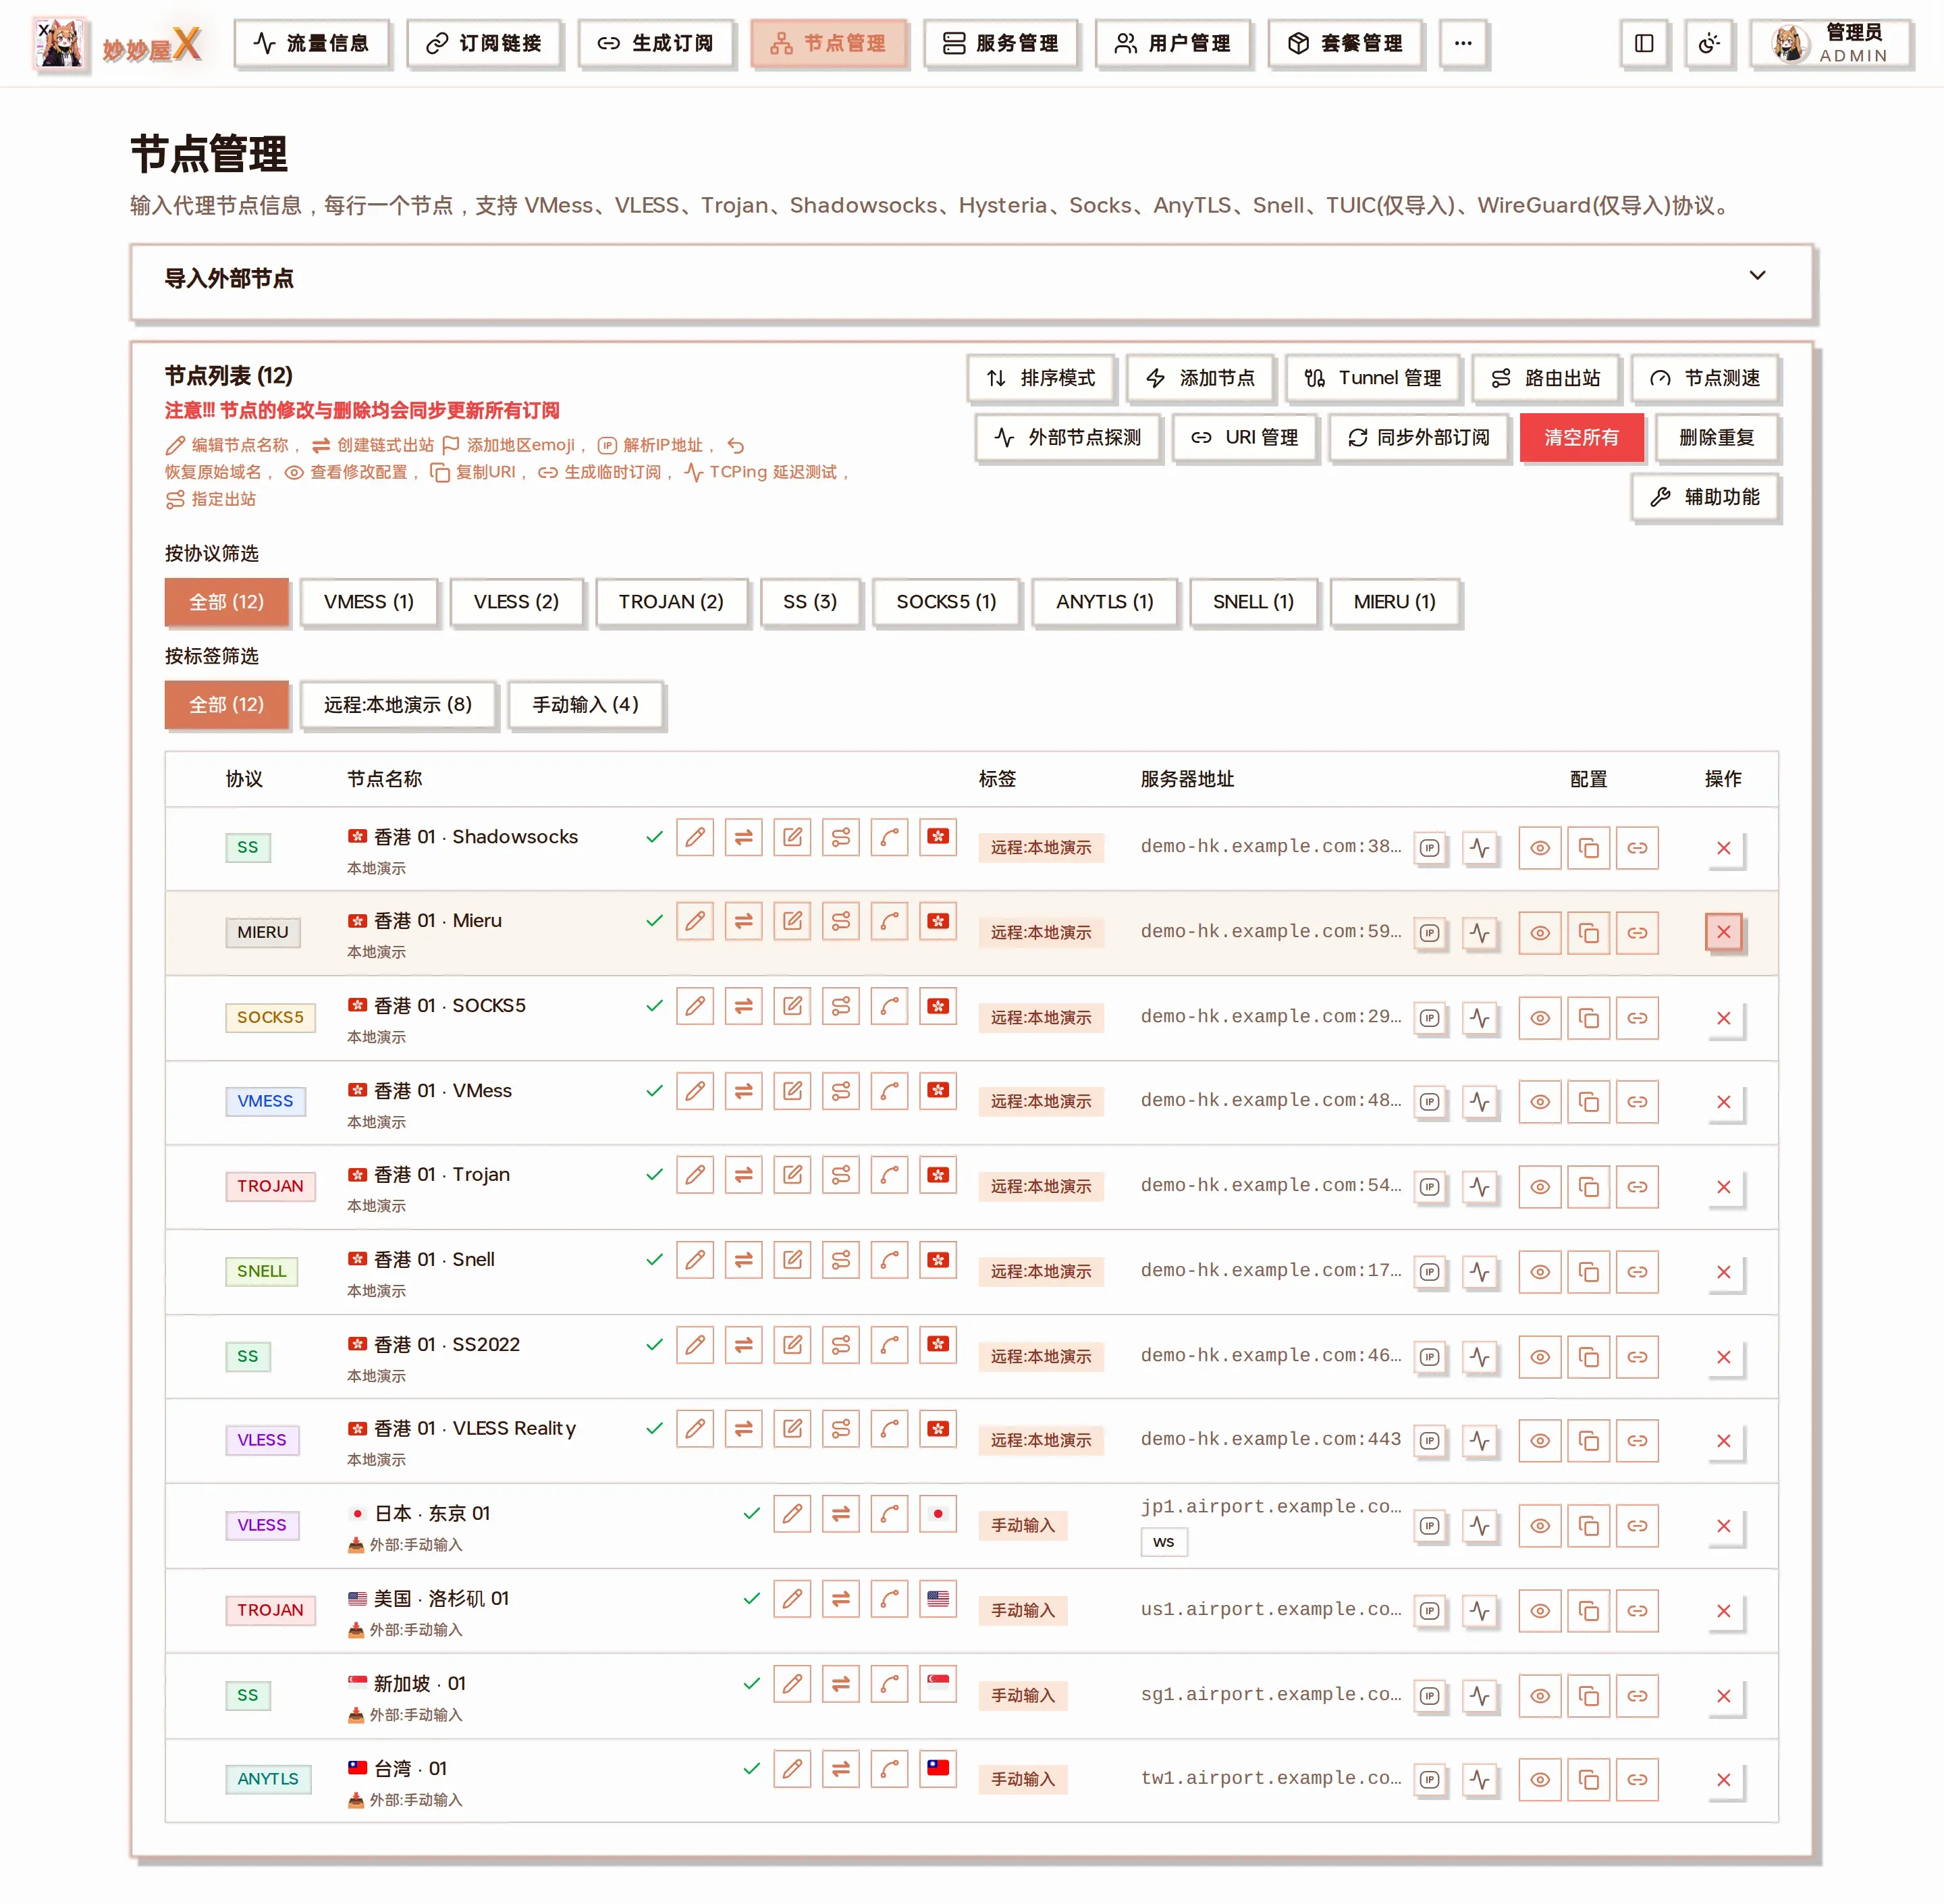Delete the 新加坡 · 01 node
This screenshot has width=1944, height=1904.
point(1723,1696)
